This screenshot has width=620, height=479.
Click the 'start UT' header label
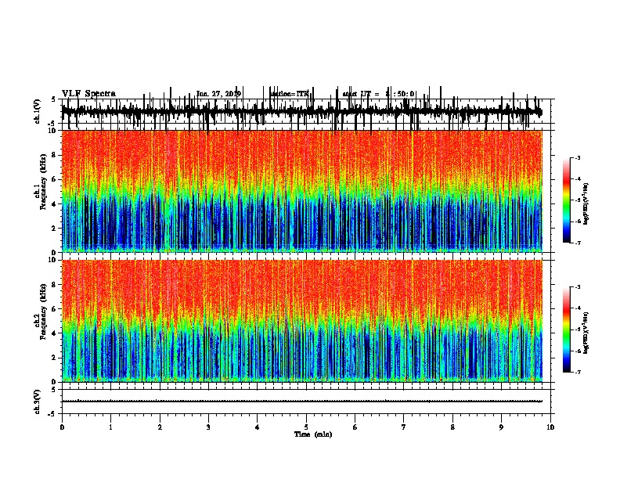(x=356, y=94)
